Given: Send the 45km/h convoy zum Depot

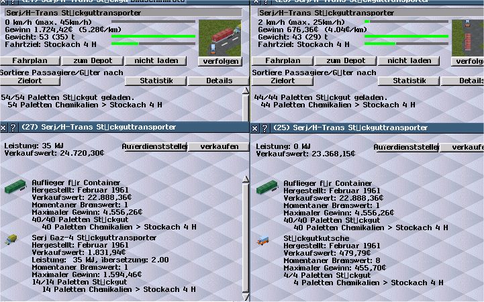Looking at the screenshot, I should (93, 61).
